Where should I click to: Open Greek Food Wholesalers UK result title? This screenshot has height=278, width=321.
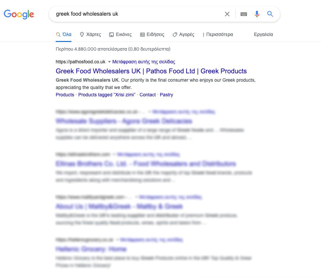151,71
